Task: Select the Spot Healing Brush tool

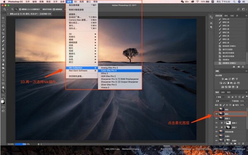Action: click(x=3, y=41)
